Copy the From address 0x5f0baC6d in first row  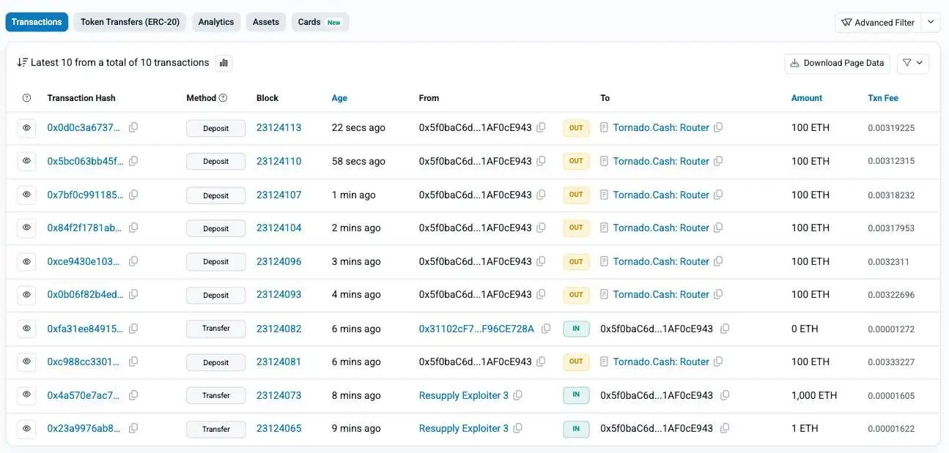click(x=542, y=127)
